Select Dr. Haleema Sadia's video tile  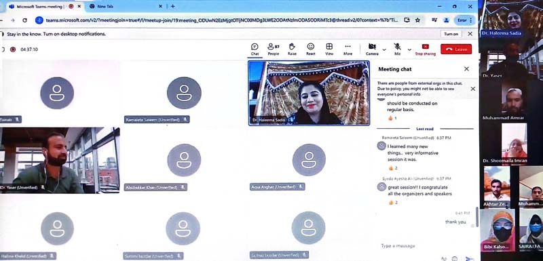[309, 93]
